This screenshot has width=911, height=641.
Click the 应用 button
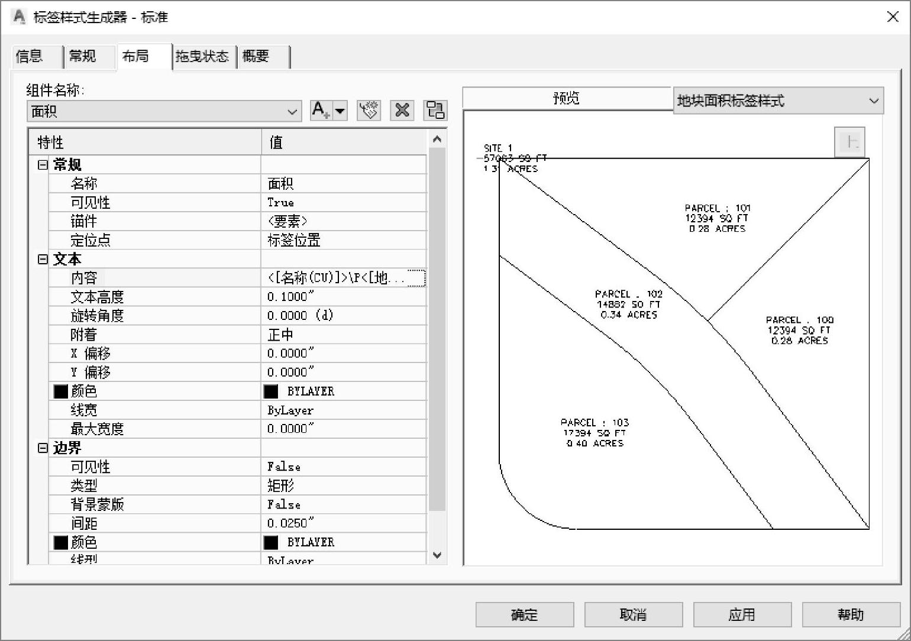click(x=742, y=615)
